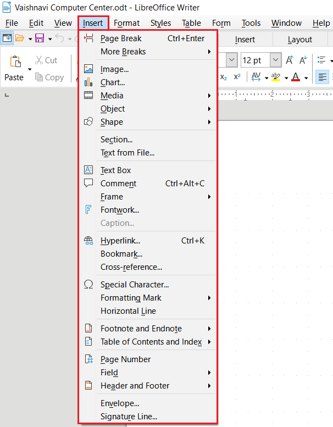This screenshot has width=333, height=427.
Task: Open Save button dropdown arrow
Action: click(x=50, y=39)
